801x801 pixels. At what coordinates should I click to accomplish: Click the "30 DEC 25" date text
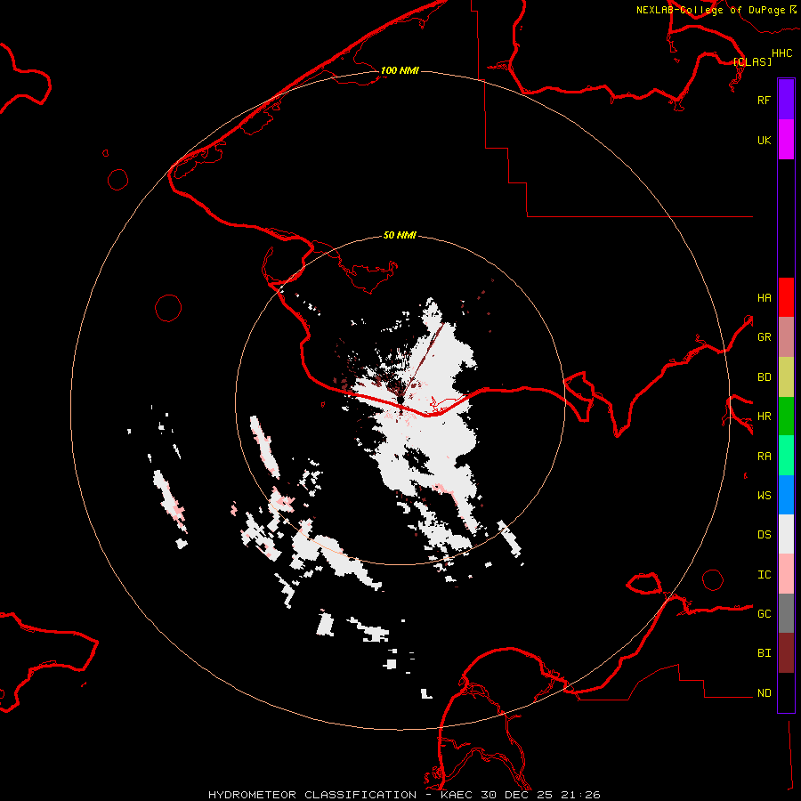coord(516,795)
